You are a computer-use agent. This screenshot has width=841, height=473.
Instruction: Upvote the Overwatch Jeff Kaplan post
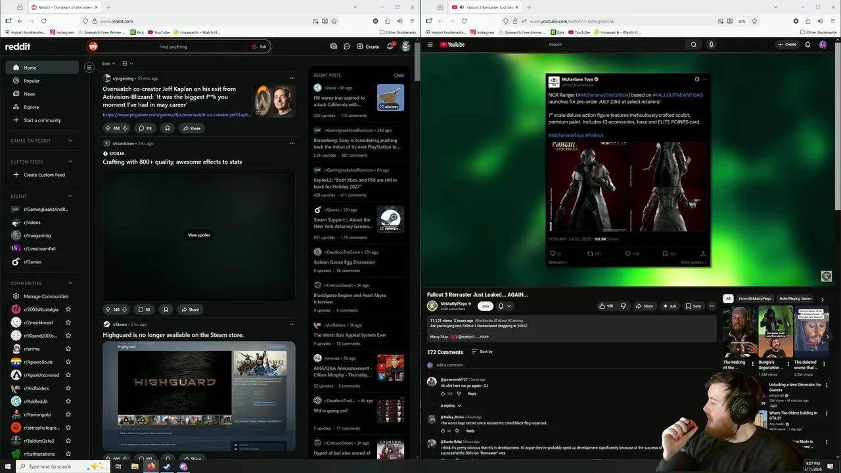pyautogui.click(x=108, y=128)
